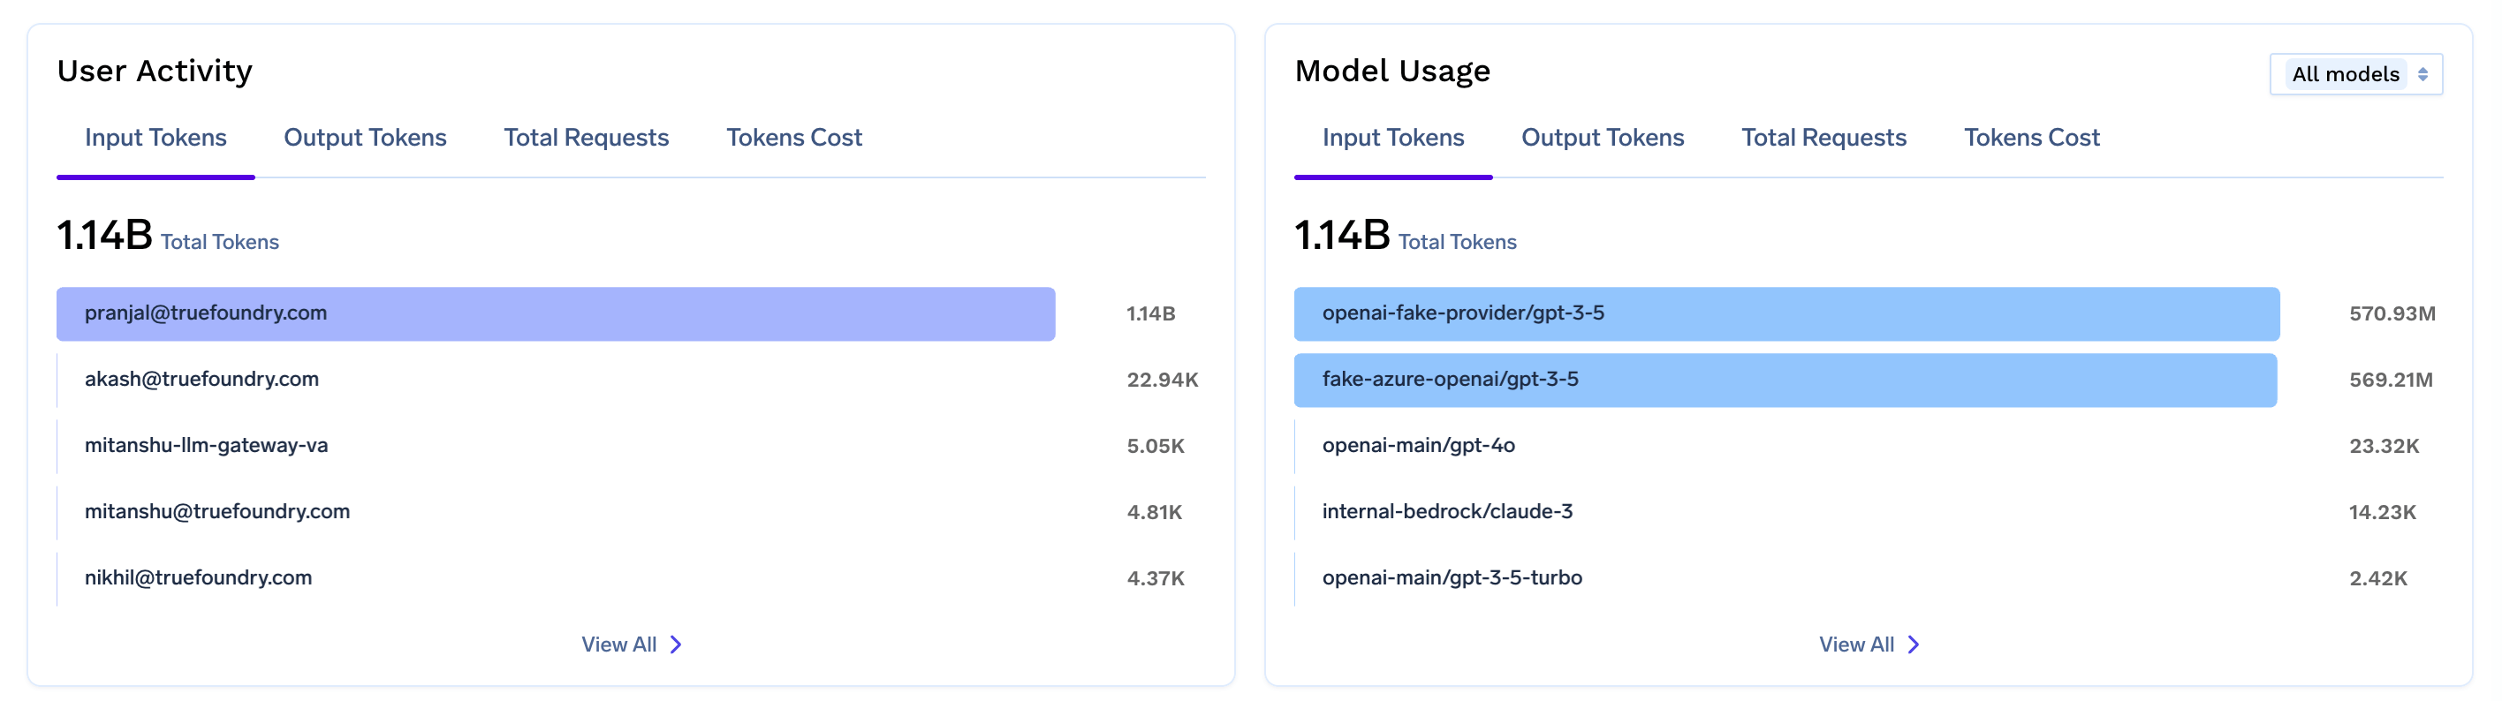Image resolution: width=2502 pixels, height=701 pixels.
Task: Select the openai-fake-provider/gpt-3-5 bar
Action: tap(1786, 313)
